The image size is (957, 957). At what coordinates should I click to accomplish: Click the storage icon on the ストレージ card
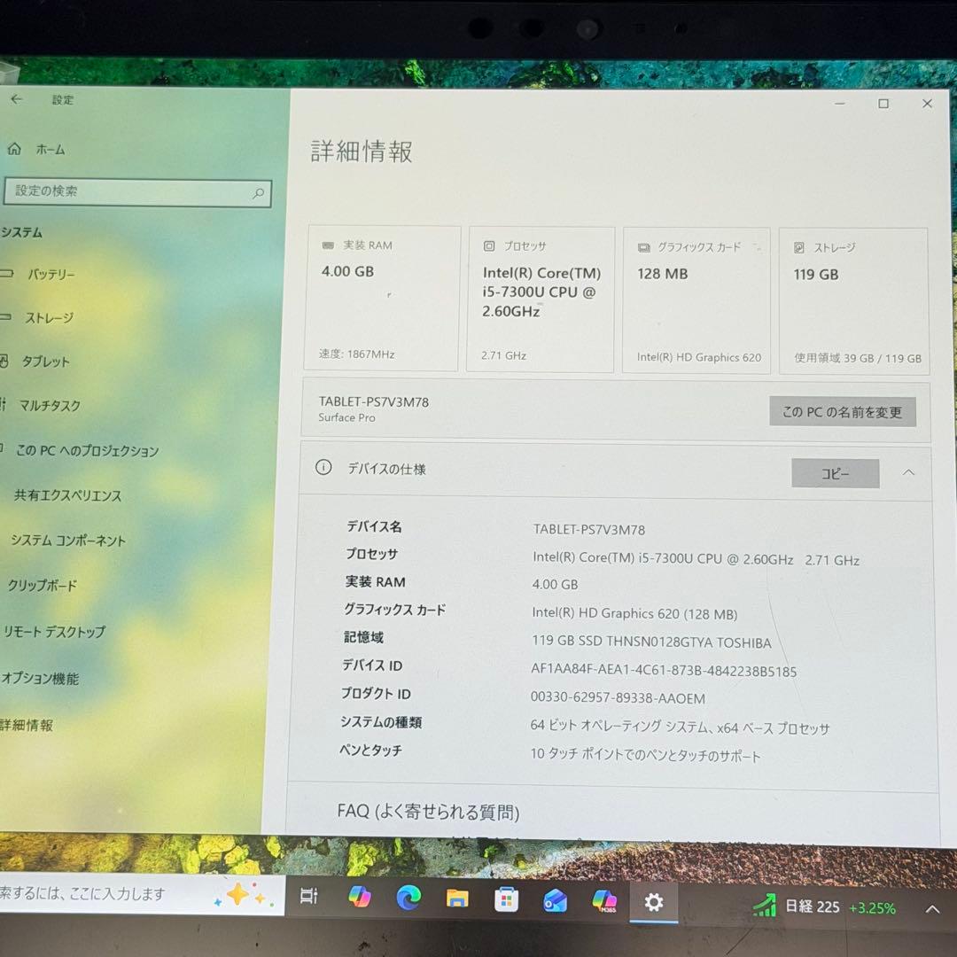[x=800, y=247]
